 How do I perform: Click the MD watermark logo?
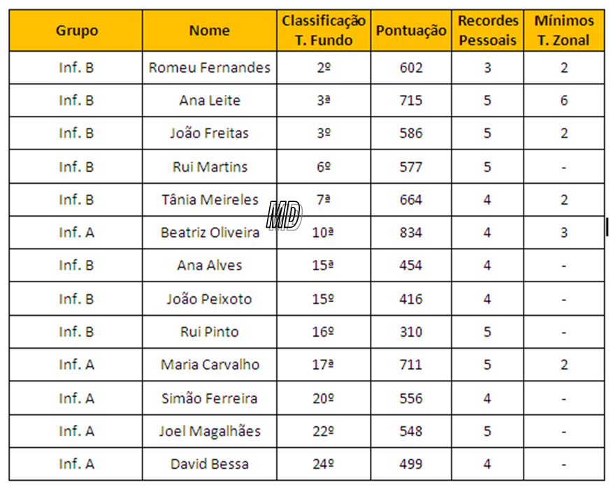pyautogui.click(x=283, y=216)
